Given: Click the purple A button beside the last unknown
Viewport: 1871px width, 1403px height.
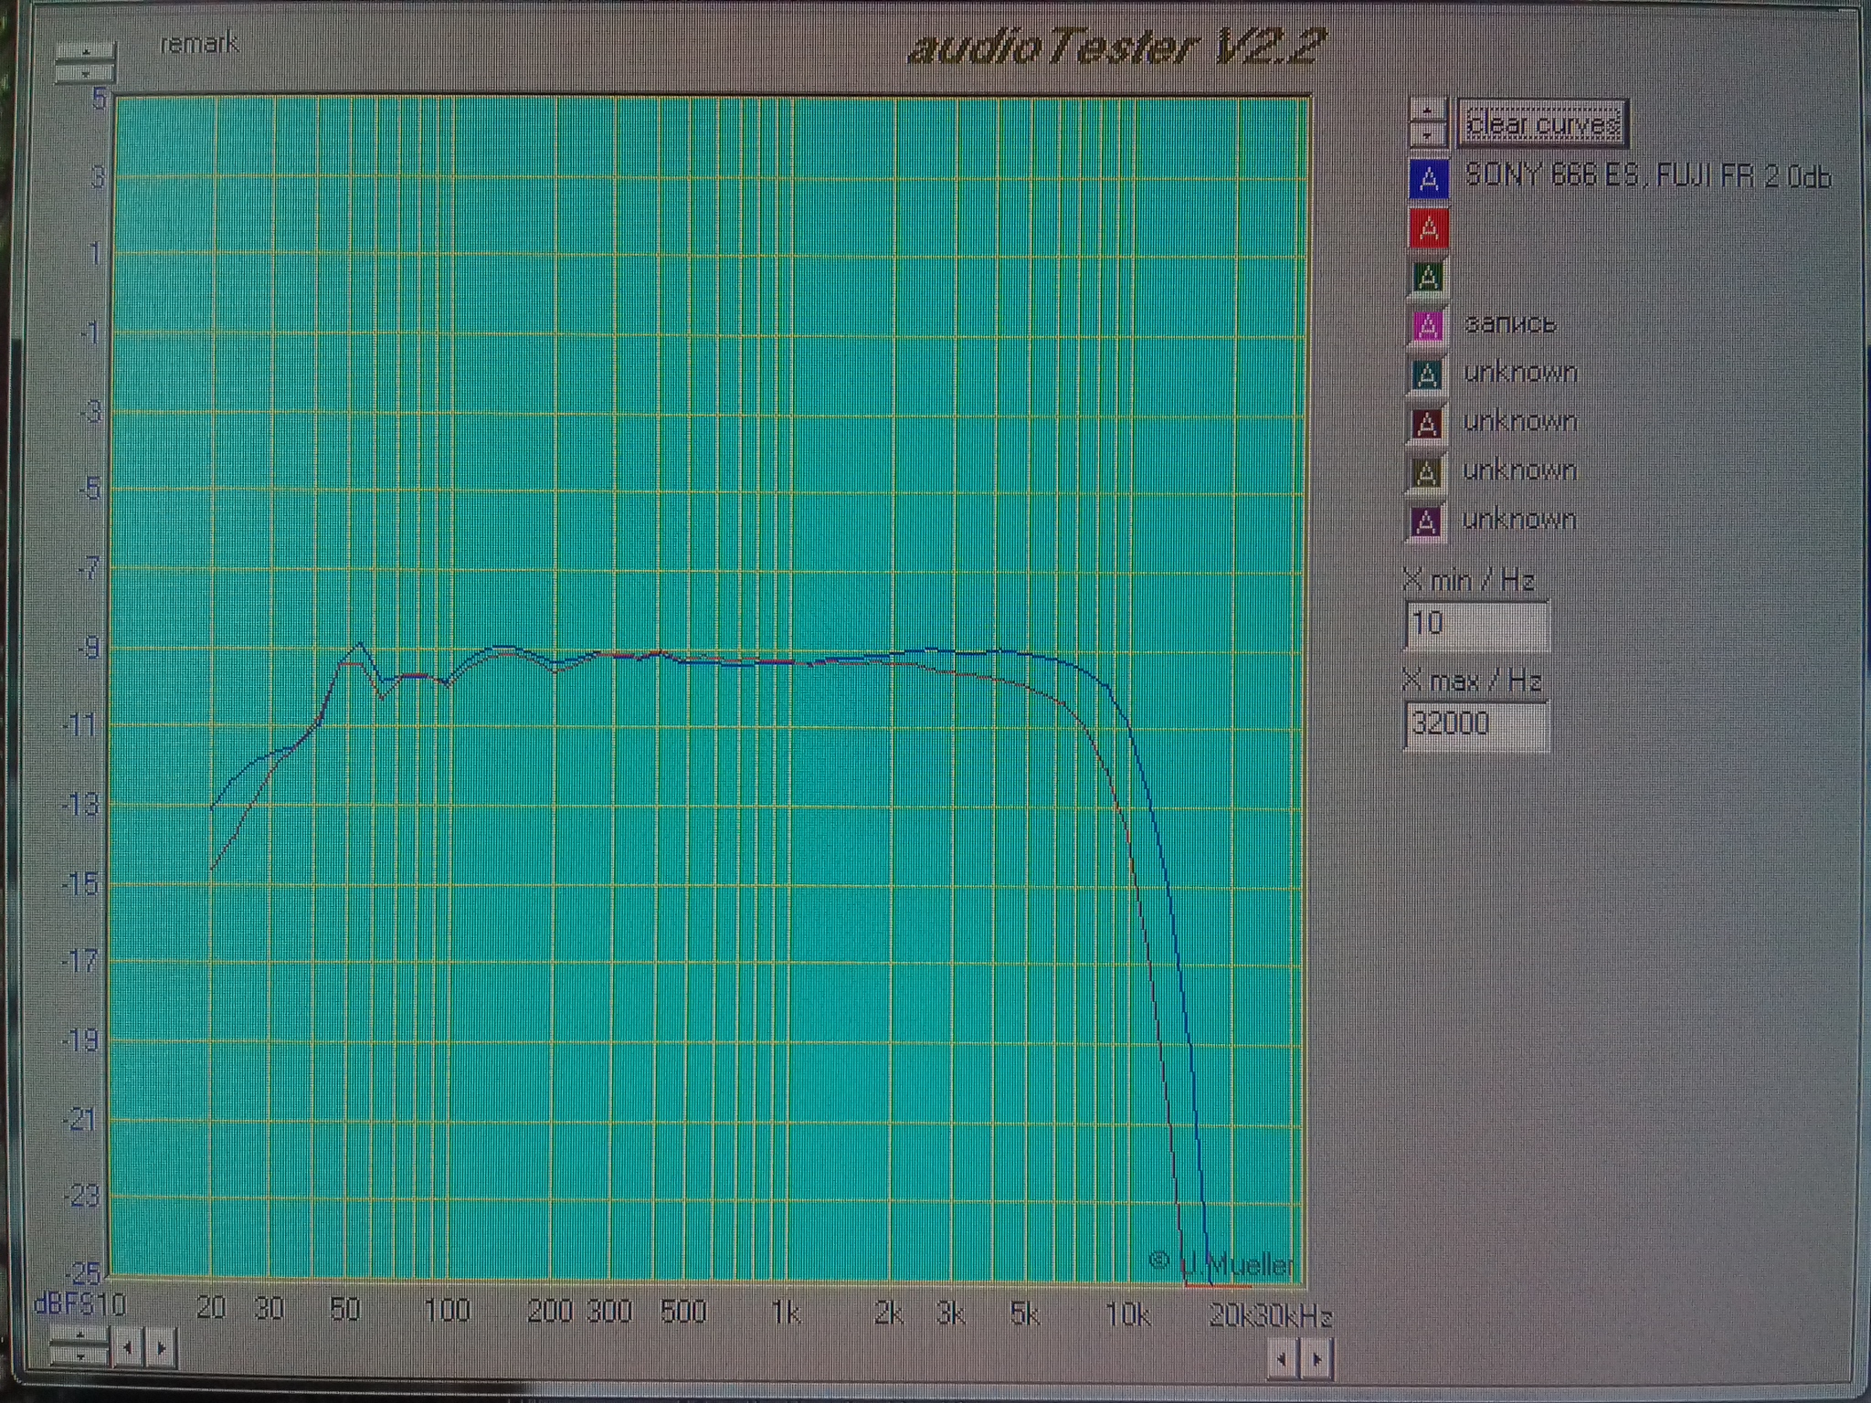Looking at the screenshot, I should pos(1427,522).
